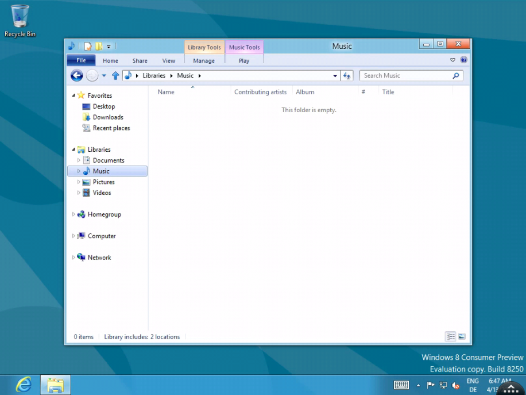Switch to the View ribbon tab
Viewport: 526px width, 395px height.
pos(168,61)
